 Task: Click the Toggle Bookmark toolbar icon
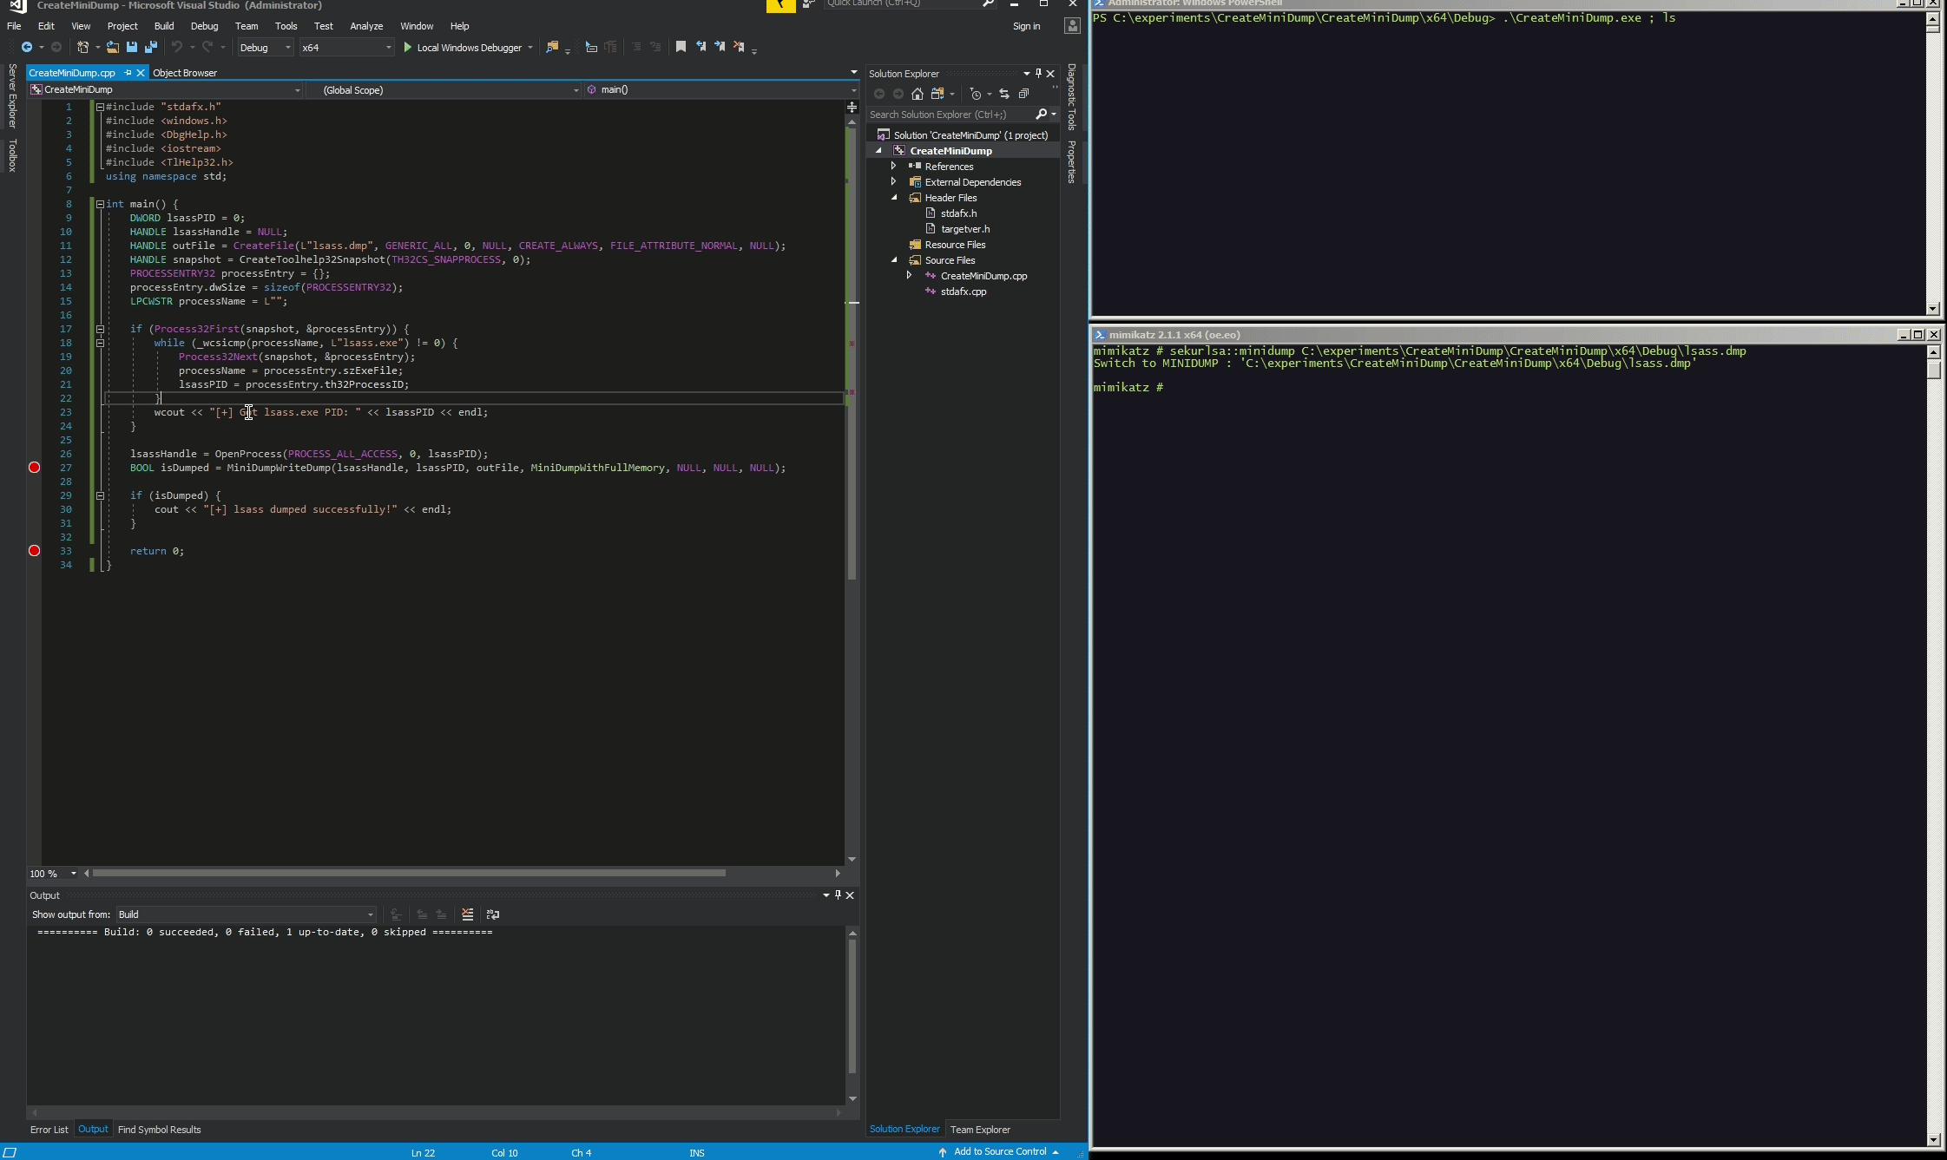681,47
